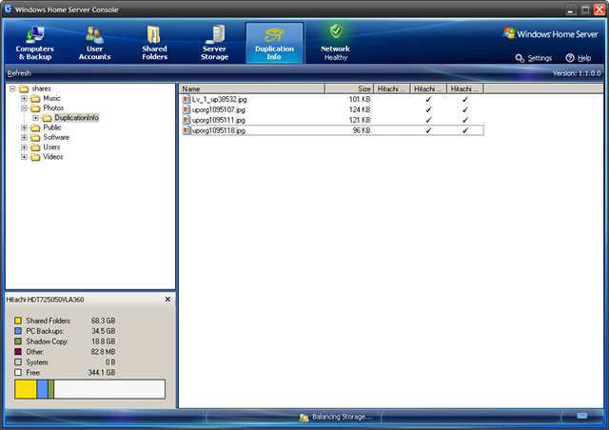Click the second Hitachi column header
The image size is (609, 430).
428,89
